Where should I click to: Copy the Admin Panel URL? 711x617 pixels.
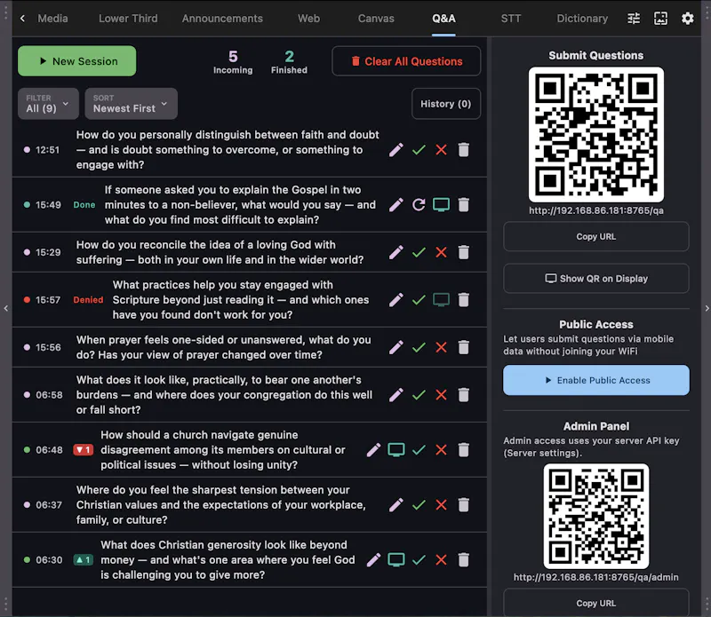pyautogui.click(x=595, y=604)
